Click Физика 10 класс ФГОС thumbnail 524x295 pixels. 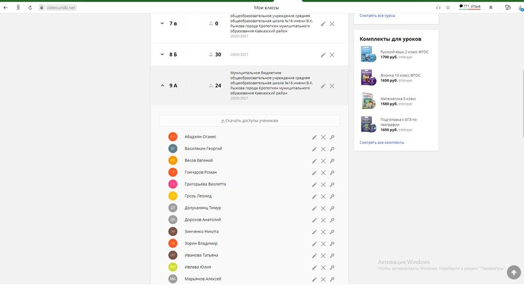(x=368, y=78)
